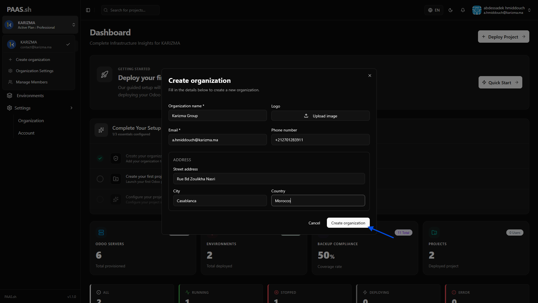The height and width of the screenshot is (303, 538).
Task: Click Complete Your Setup sparkle icon
Action: 101,130
